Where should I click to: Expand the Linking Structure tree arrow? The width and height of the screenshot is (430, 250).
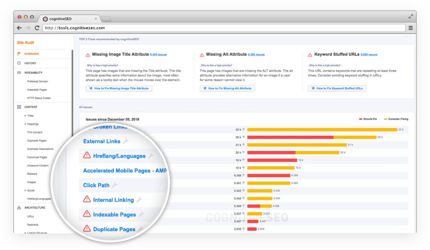coord(25,233)
